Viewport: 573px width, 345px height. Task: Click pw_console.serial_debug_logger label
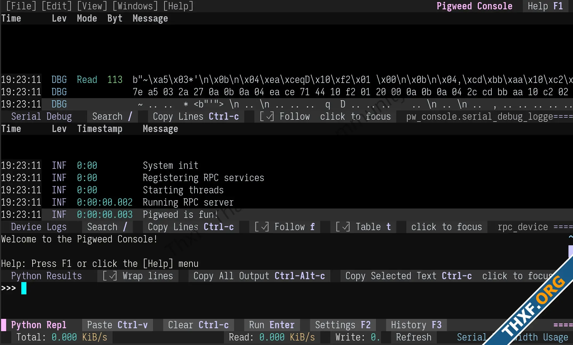tap(480, 117)
